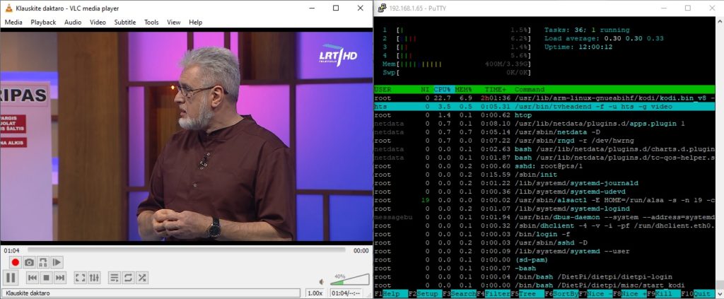Sort by the CPU% column header
This screenshot has width=724, height=299.
[444, 90]
